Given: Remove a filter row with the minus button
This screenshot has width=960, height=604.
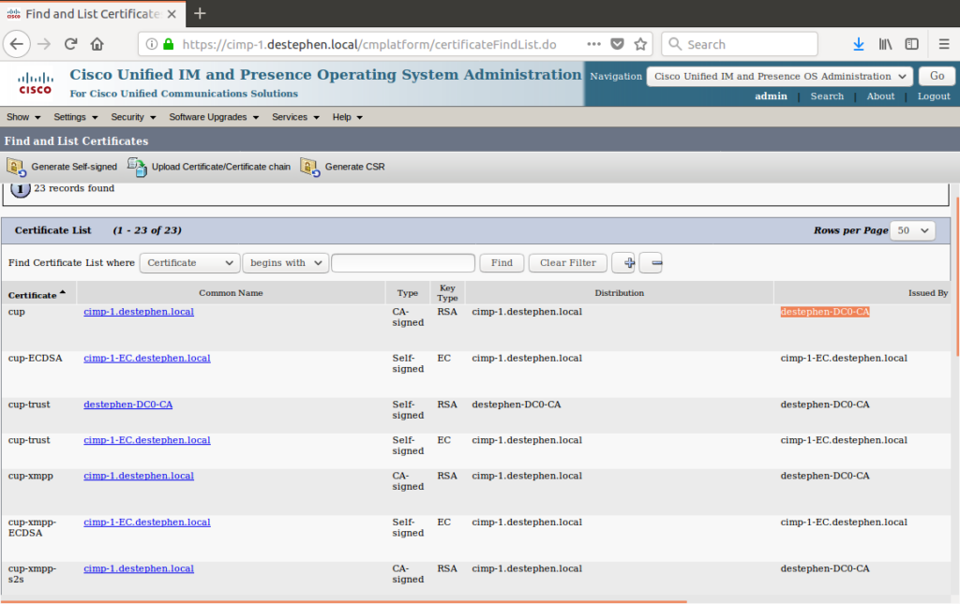Looking at the screenshot, I should [651, 263].
